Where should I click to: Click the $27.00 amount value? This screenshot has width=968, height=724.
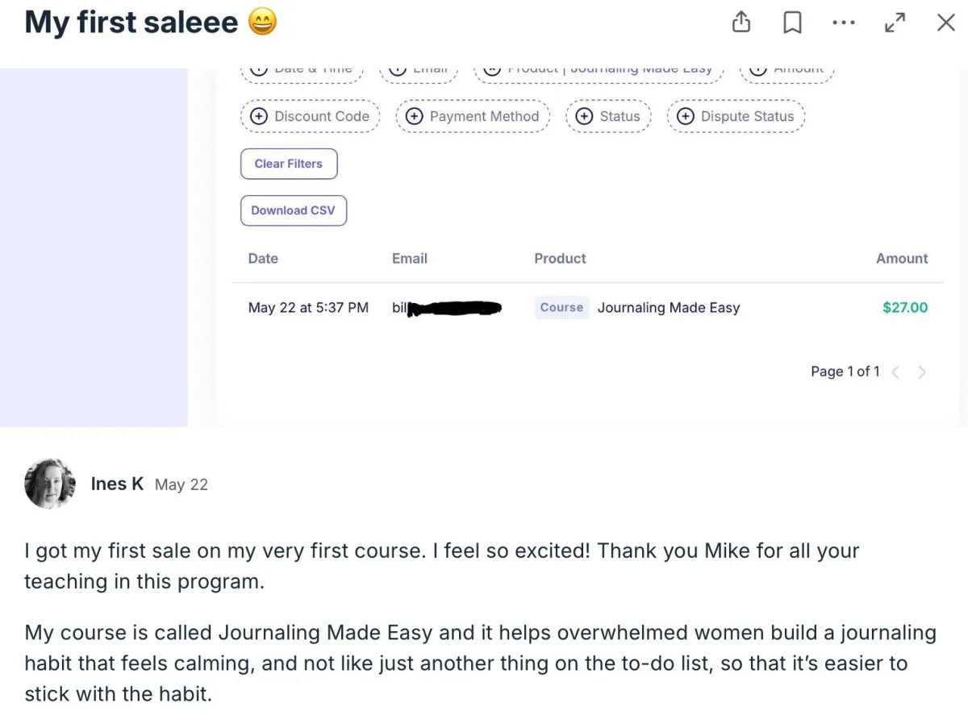click(905, 307)
